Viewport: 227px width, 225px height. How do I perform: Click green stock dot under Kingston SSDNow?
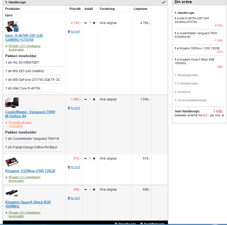(x=6, y=177)
